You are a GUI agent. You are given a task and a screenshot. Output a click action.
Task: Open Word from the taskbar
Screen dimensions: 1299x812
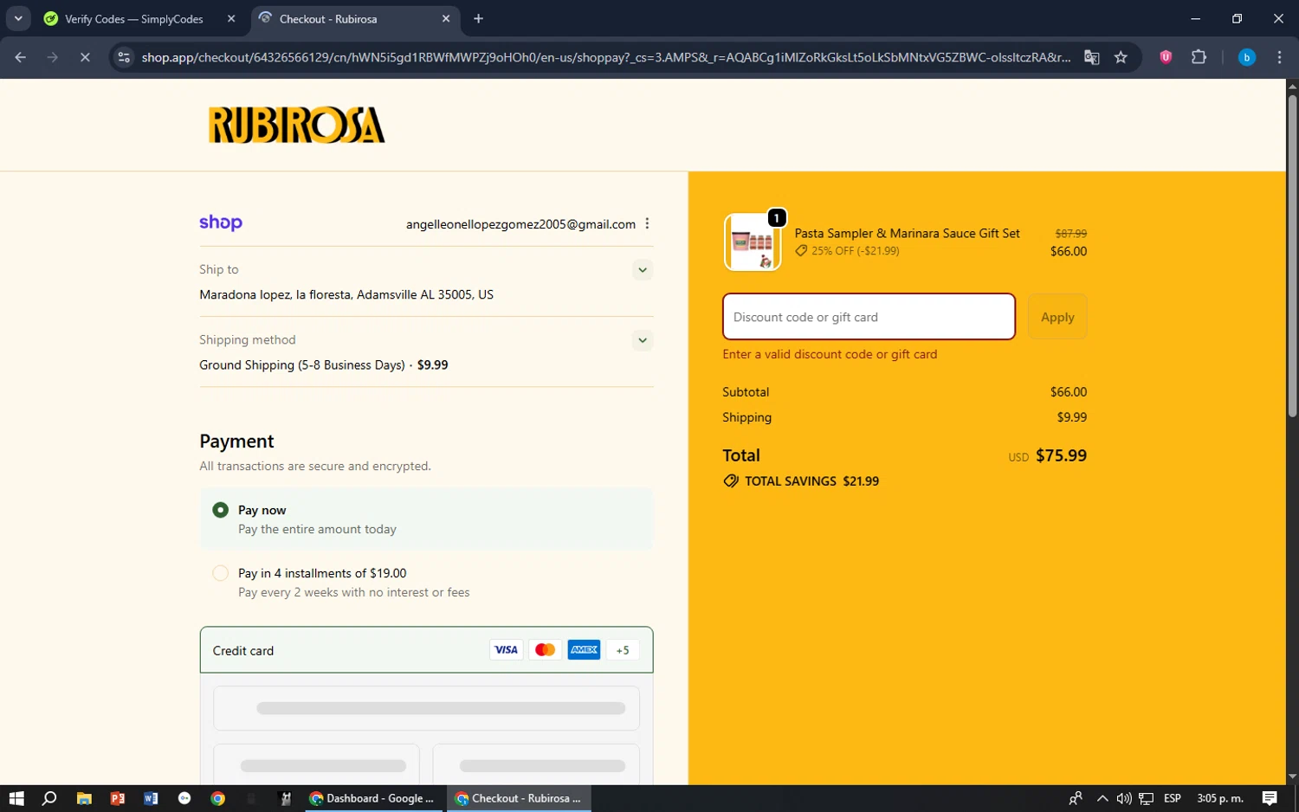pos(151,798)
